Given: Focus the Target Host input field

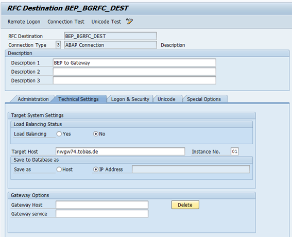Looking at the screenshot, I should point(121,151).
